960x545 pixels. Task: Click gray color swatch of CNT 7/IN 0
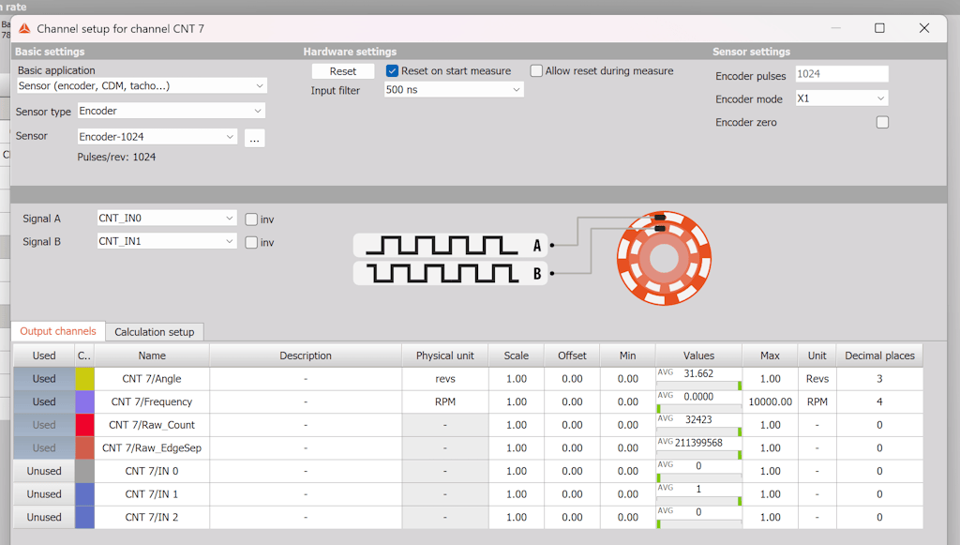pos(84,471)
